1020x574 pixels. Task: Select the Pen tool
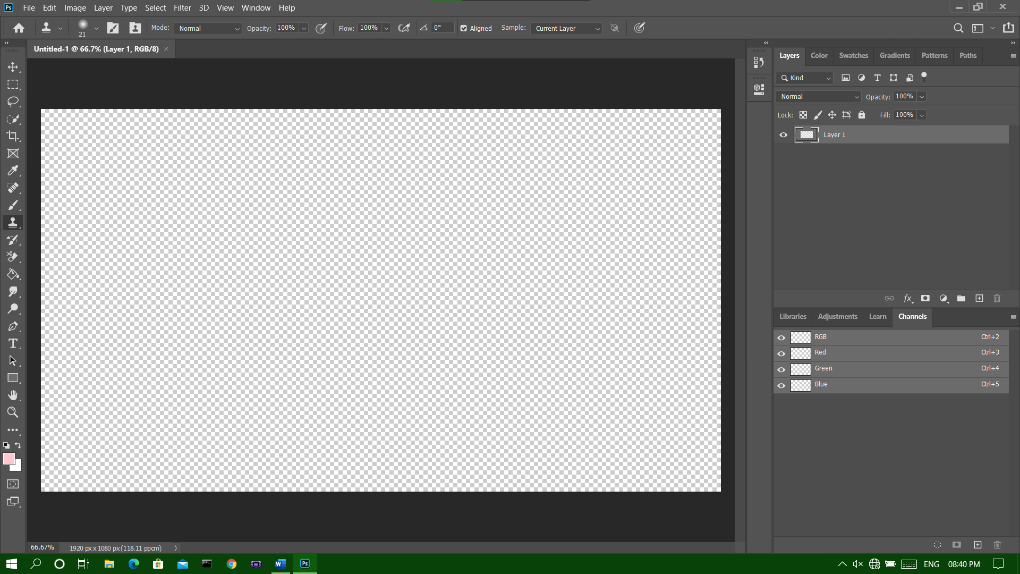[x=13, y=326]
